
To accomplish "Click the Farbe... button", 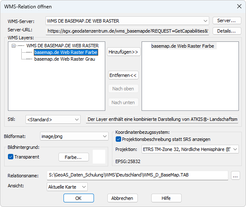I will point(74,157).
